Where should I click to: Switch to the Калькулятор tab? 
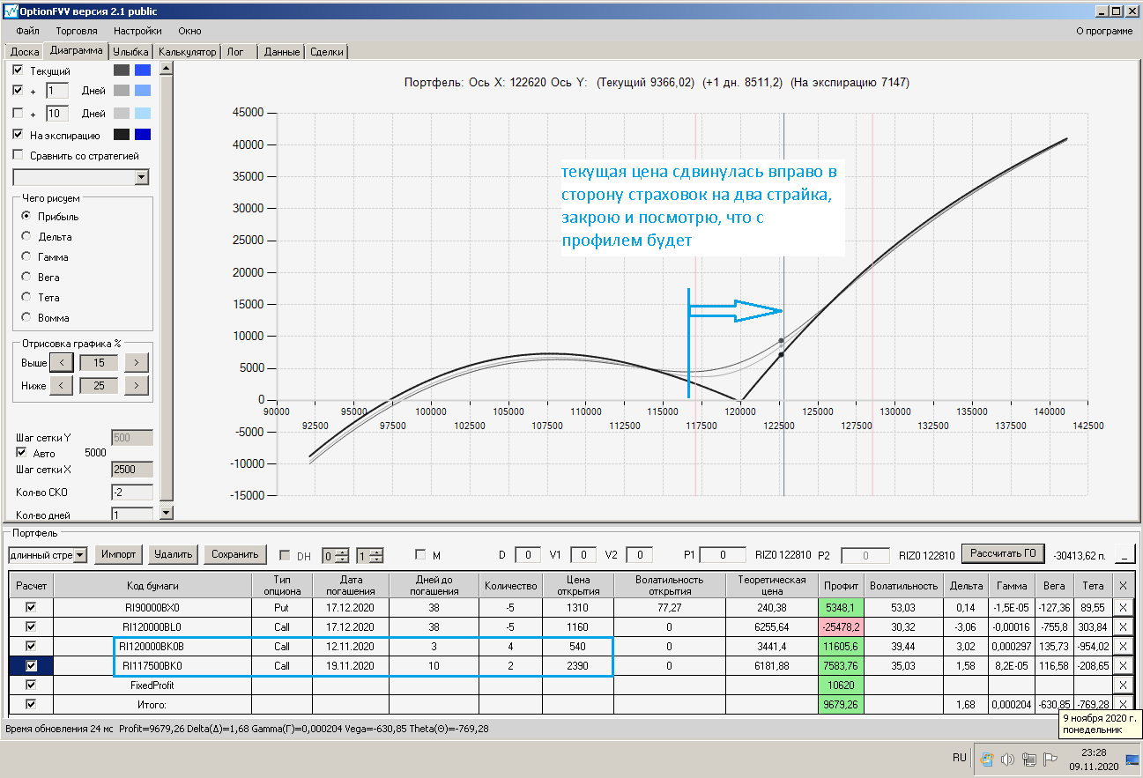point(188,52)
